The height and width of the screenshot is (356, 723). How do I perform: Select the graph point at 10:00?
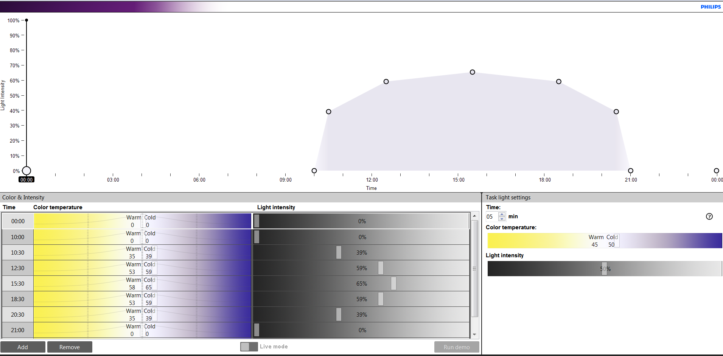click(x=314, y=171)
